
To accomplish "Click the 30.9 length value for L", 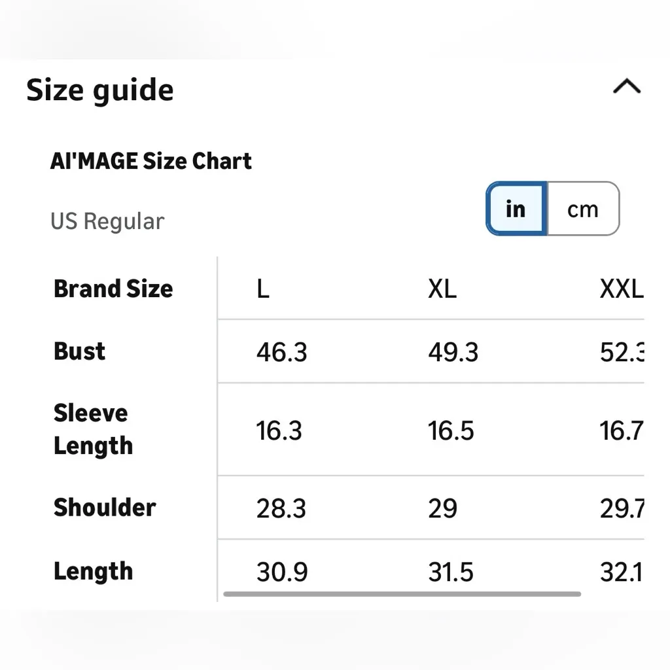I will click(x=281, y=573).
